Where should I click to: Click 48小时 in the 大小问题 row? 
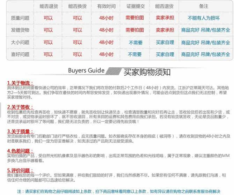(x=106, y=42)
